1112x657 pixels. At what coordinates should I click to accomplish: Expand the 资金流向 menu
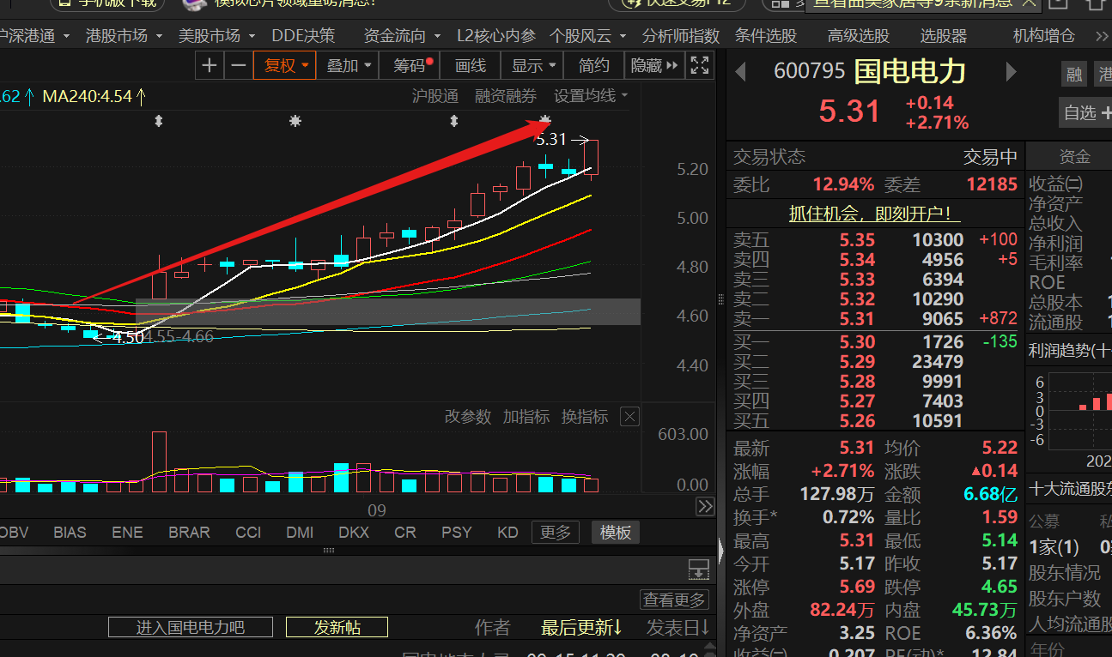tap(402, 36)
